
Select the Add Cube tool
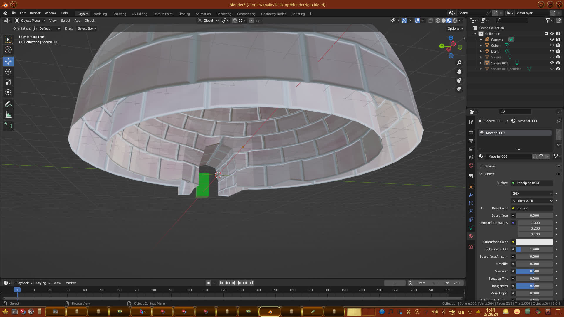[8, 126]
